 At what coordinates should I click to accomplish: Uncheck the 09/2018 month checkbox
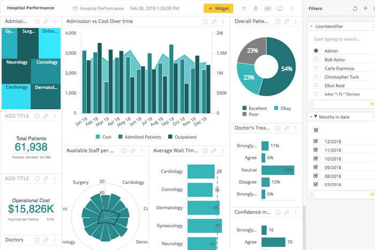pyautogui.click(x=316, y=167)
